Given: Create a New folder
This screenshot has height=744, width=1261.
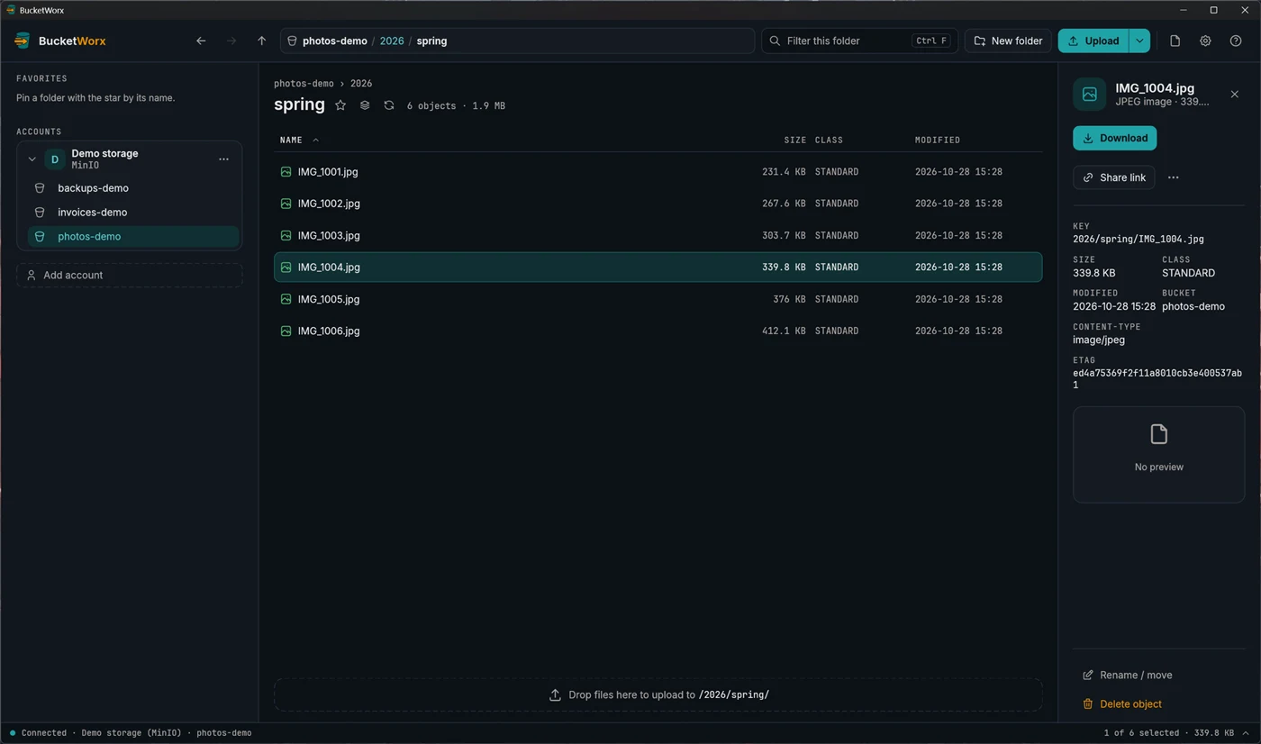Looking at the screenshot, I should pos(1008,41).
